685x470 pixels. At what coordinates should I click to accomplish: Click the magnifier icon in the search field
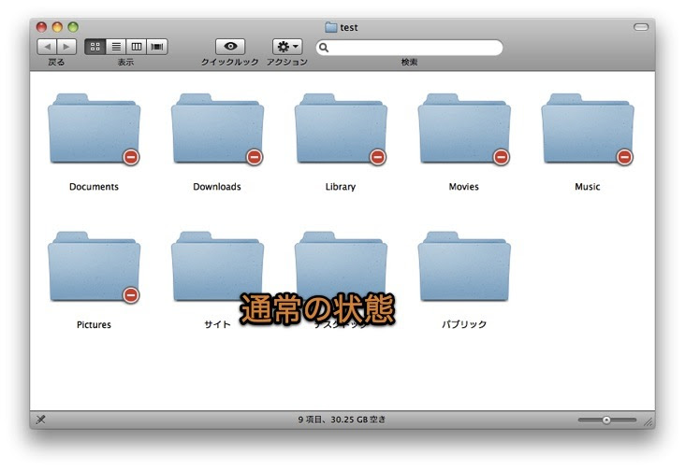(x=324, y=47)
